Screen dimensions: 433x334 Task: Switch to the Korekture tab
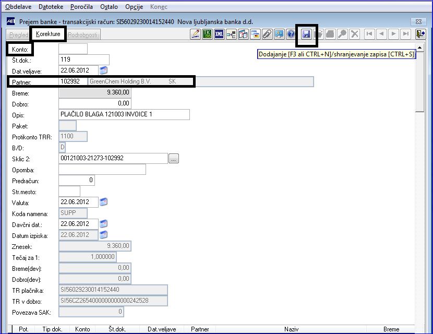pyautogui.click(x=48, y=34)
